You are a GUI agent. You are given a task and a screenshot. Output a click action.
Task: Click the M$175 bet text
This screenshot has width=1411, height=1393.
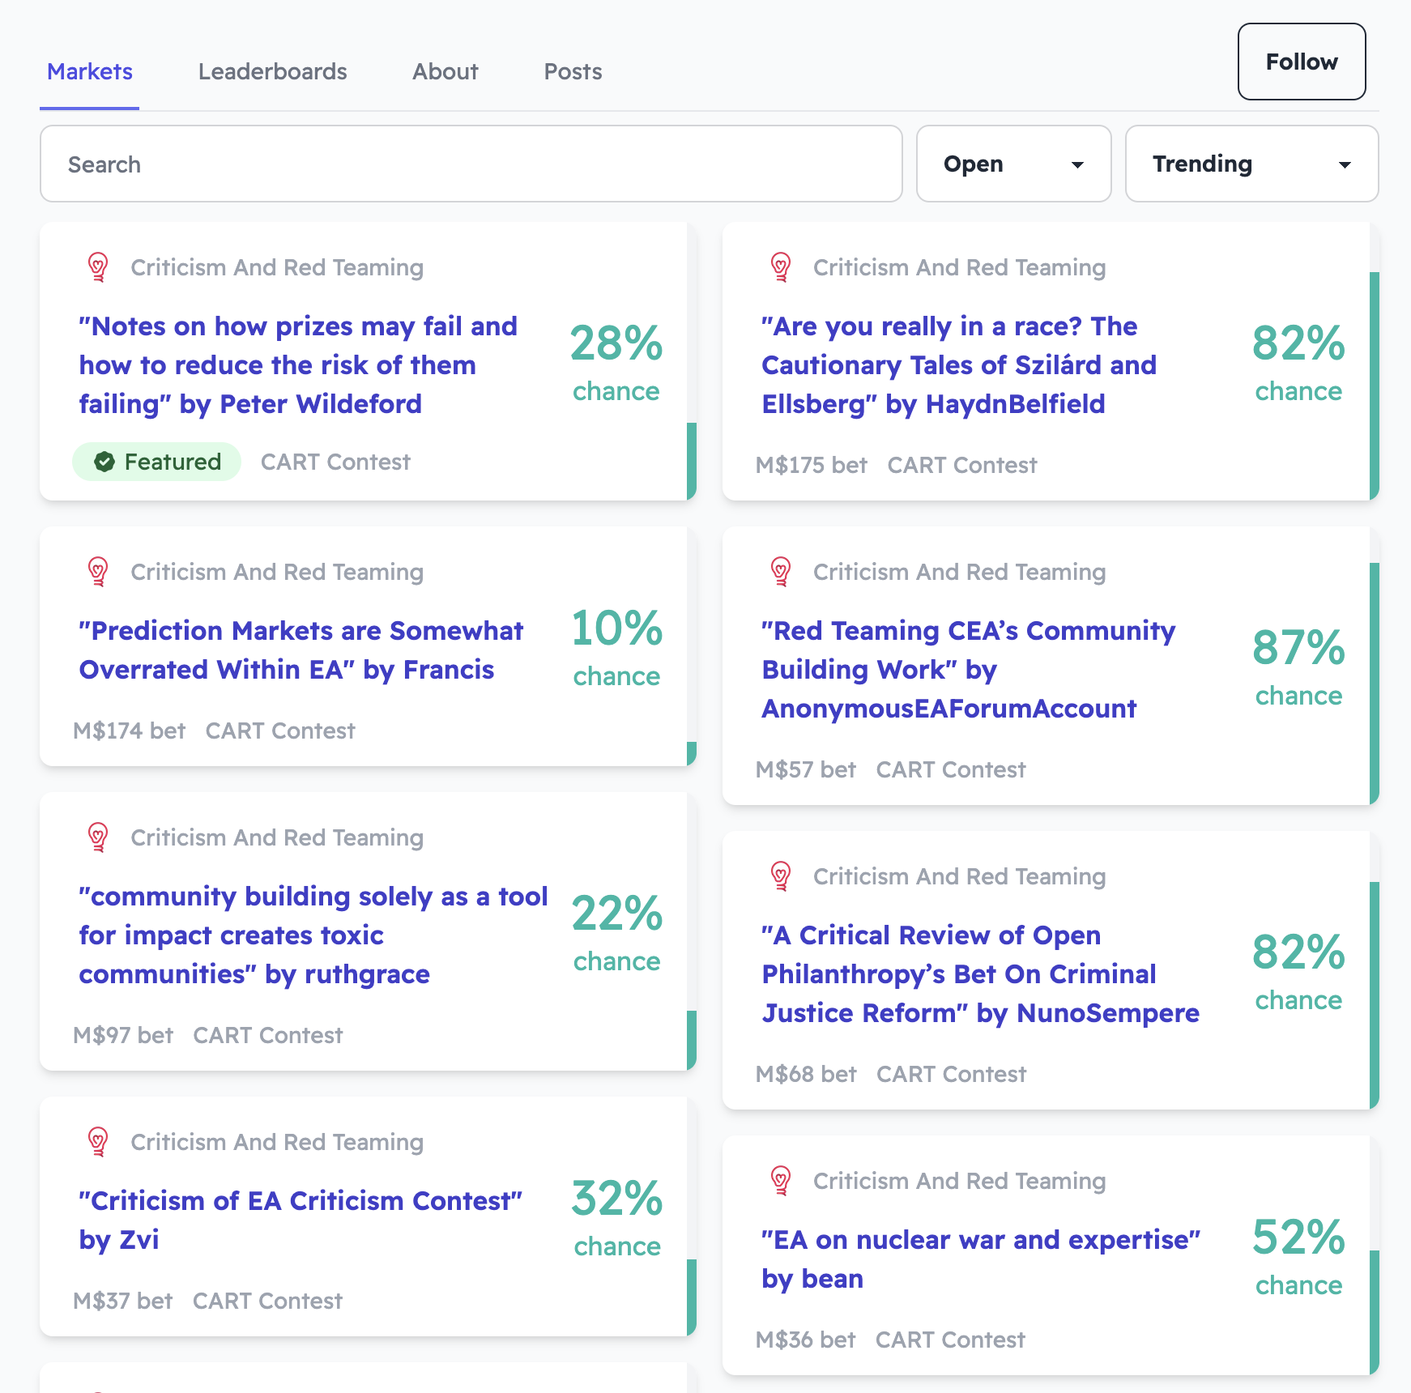(x=812, y=465)
